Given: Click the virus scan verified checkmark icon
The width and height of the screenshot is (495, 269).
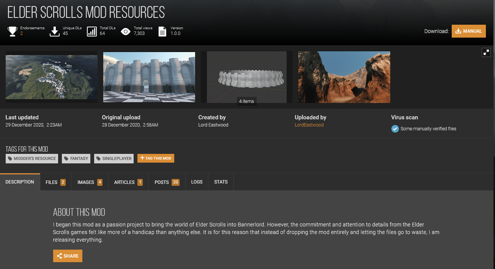Looking at the screenshot, I should 395,129.
